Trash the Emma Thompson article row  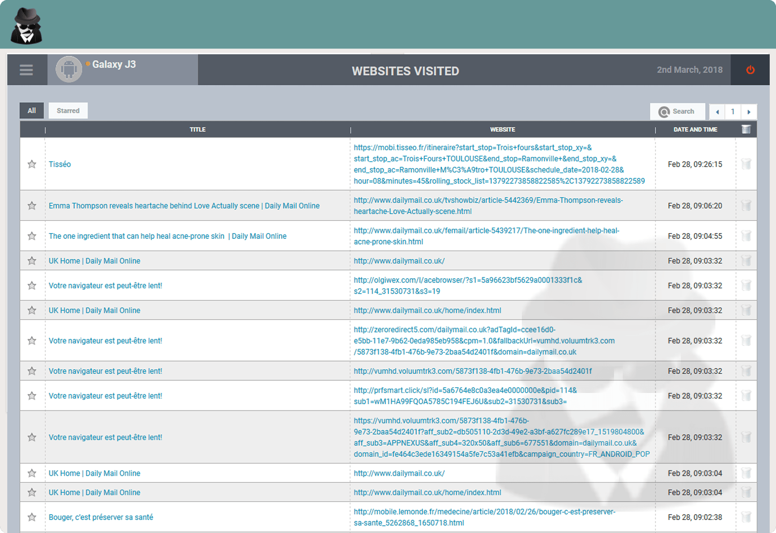[x=746, y=206]
